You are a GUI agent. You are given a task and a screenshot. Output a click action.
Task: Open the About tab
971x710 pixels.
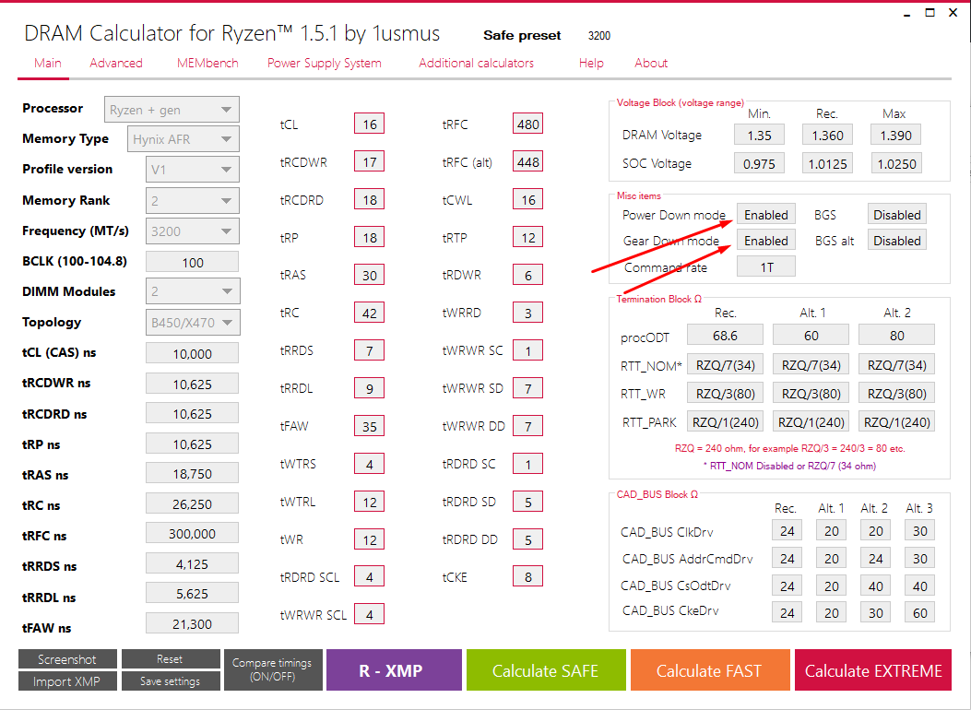(x=651, y=63)
